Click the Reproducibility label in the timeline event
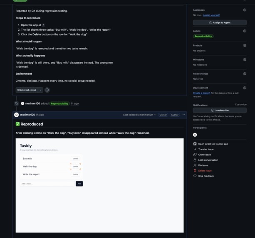The width and height of the screenshot is (255, 238). [x=59, y=103]
